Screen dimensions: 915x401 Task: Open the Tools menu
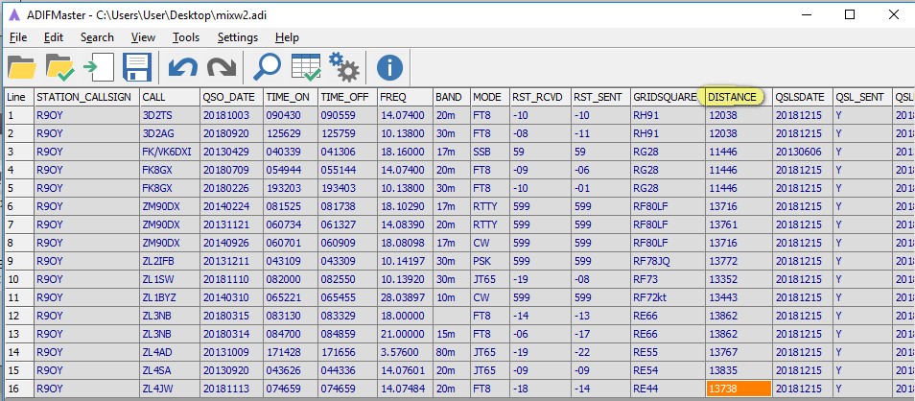186,37
